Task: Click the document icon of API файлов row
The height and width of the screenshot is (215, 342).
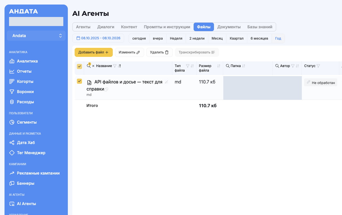Action: (89, 83)
